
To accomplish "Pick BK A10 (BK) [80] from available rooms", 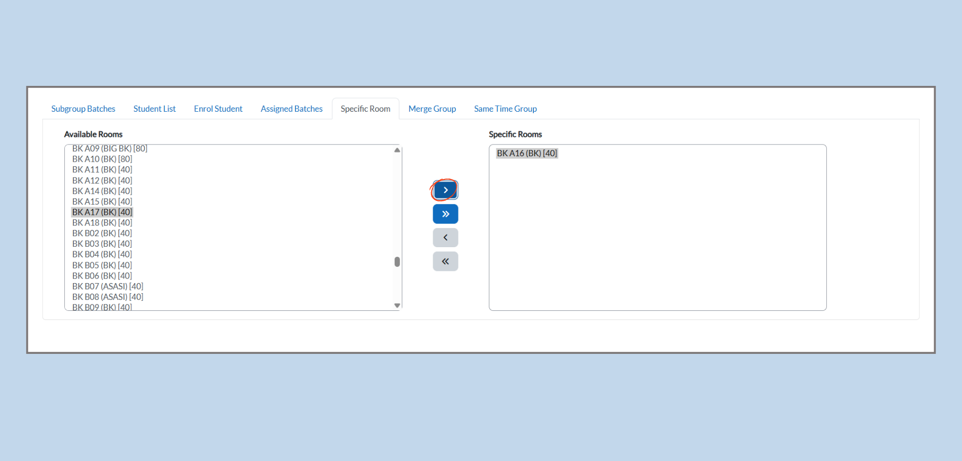I will coord(102,159).
